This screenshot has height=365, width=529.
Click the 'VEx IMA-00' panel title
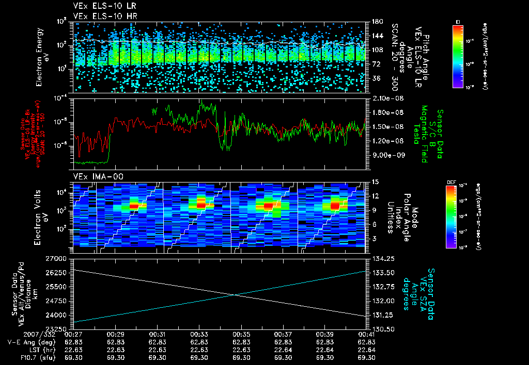coord(98,176)
